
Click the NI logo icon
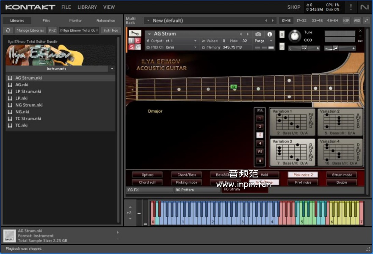coord(364,7)
